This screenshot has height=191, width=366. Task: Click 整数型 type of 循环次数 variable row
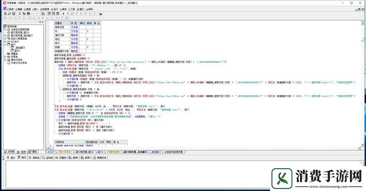(x=75, y=35)
